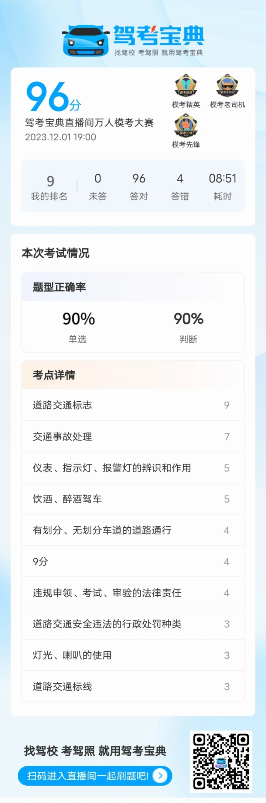The width and height of the screenshot is (266, 803).
Task: Click the blue car logo icon
Action: [86, 41]
